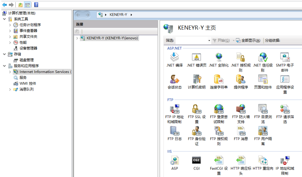Open the FTP SSL 设置 icon

pos(197,109)
